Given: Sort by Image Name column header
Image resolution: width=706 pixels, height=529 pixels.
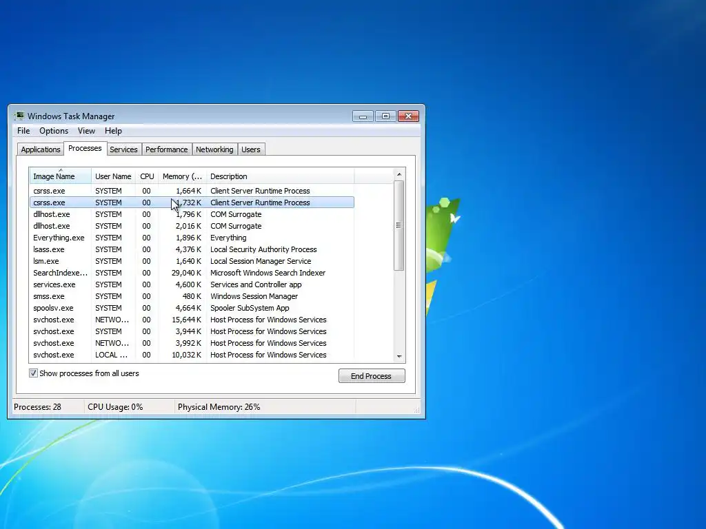Looking at the screenshot, I should [x=61, y=176].
